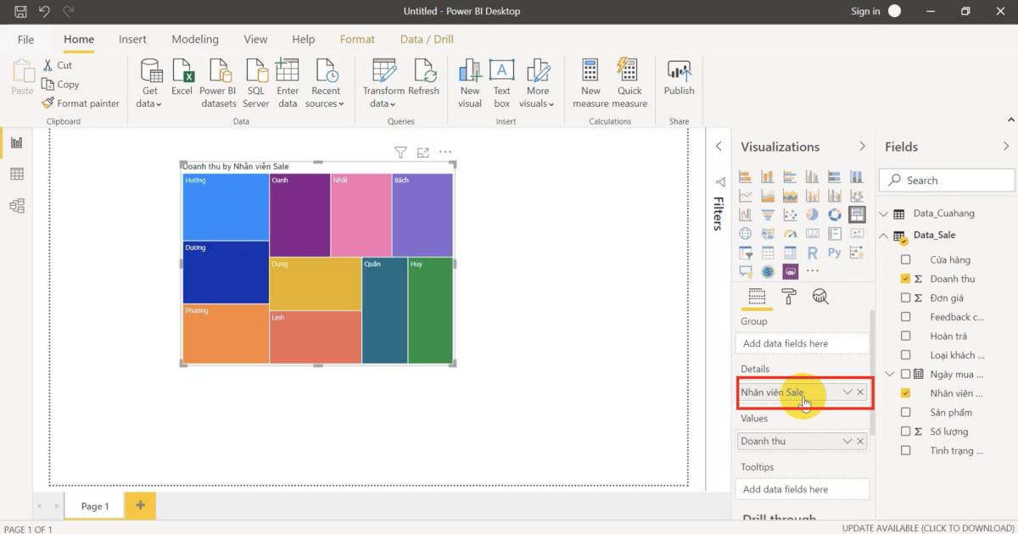Switch to Data view in the left sidebar
The width and height of the screenshot is (1018, 534).
[x=17, y=174]
